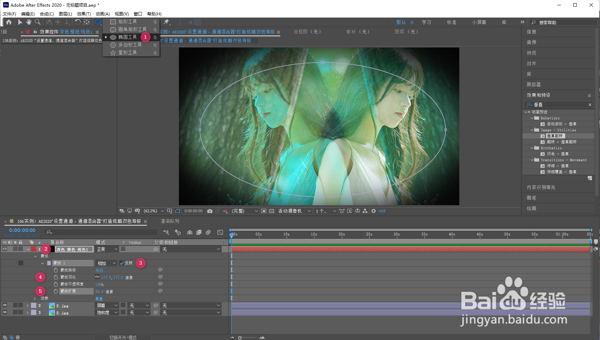The height and width of the screenshot is (340, 600).
Task: Click the timeline layer search field
Action: (x=101, y=232)
